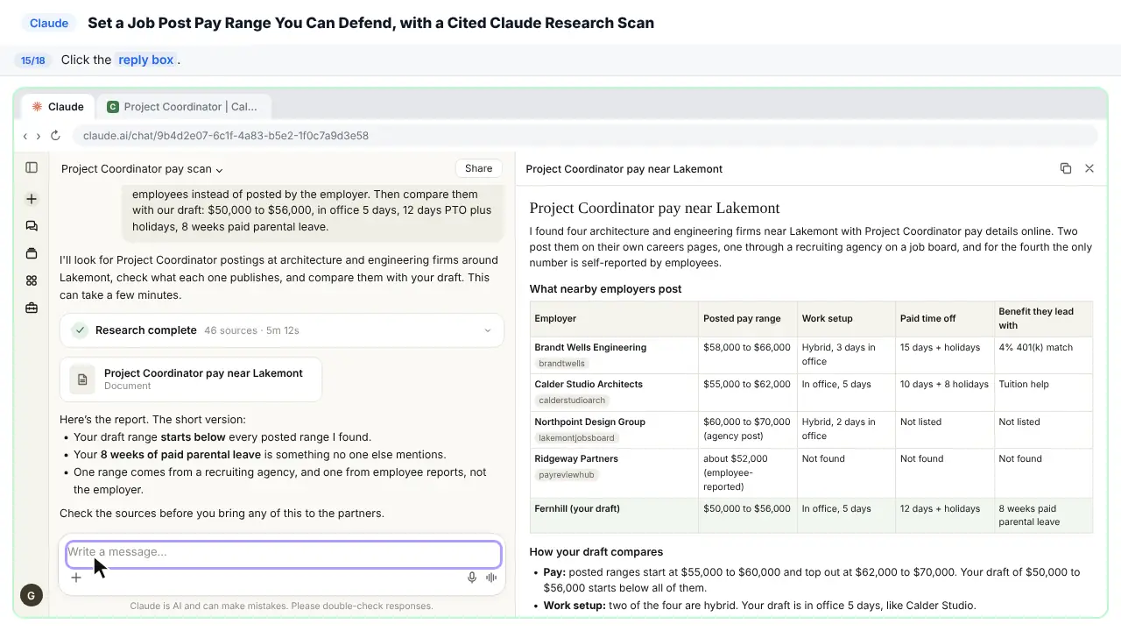Click the calderstudioarch source chip
This screenshot has height=631, width=1121.
point(572,401)
